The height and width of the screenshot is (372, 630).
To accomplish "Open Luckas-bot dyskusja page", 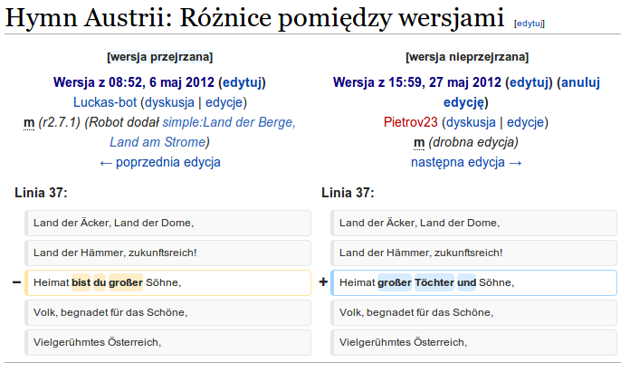I will 167,102.
